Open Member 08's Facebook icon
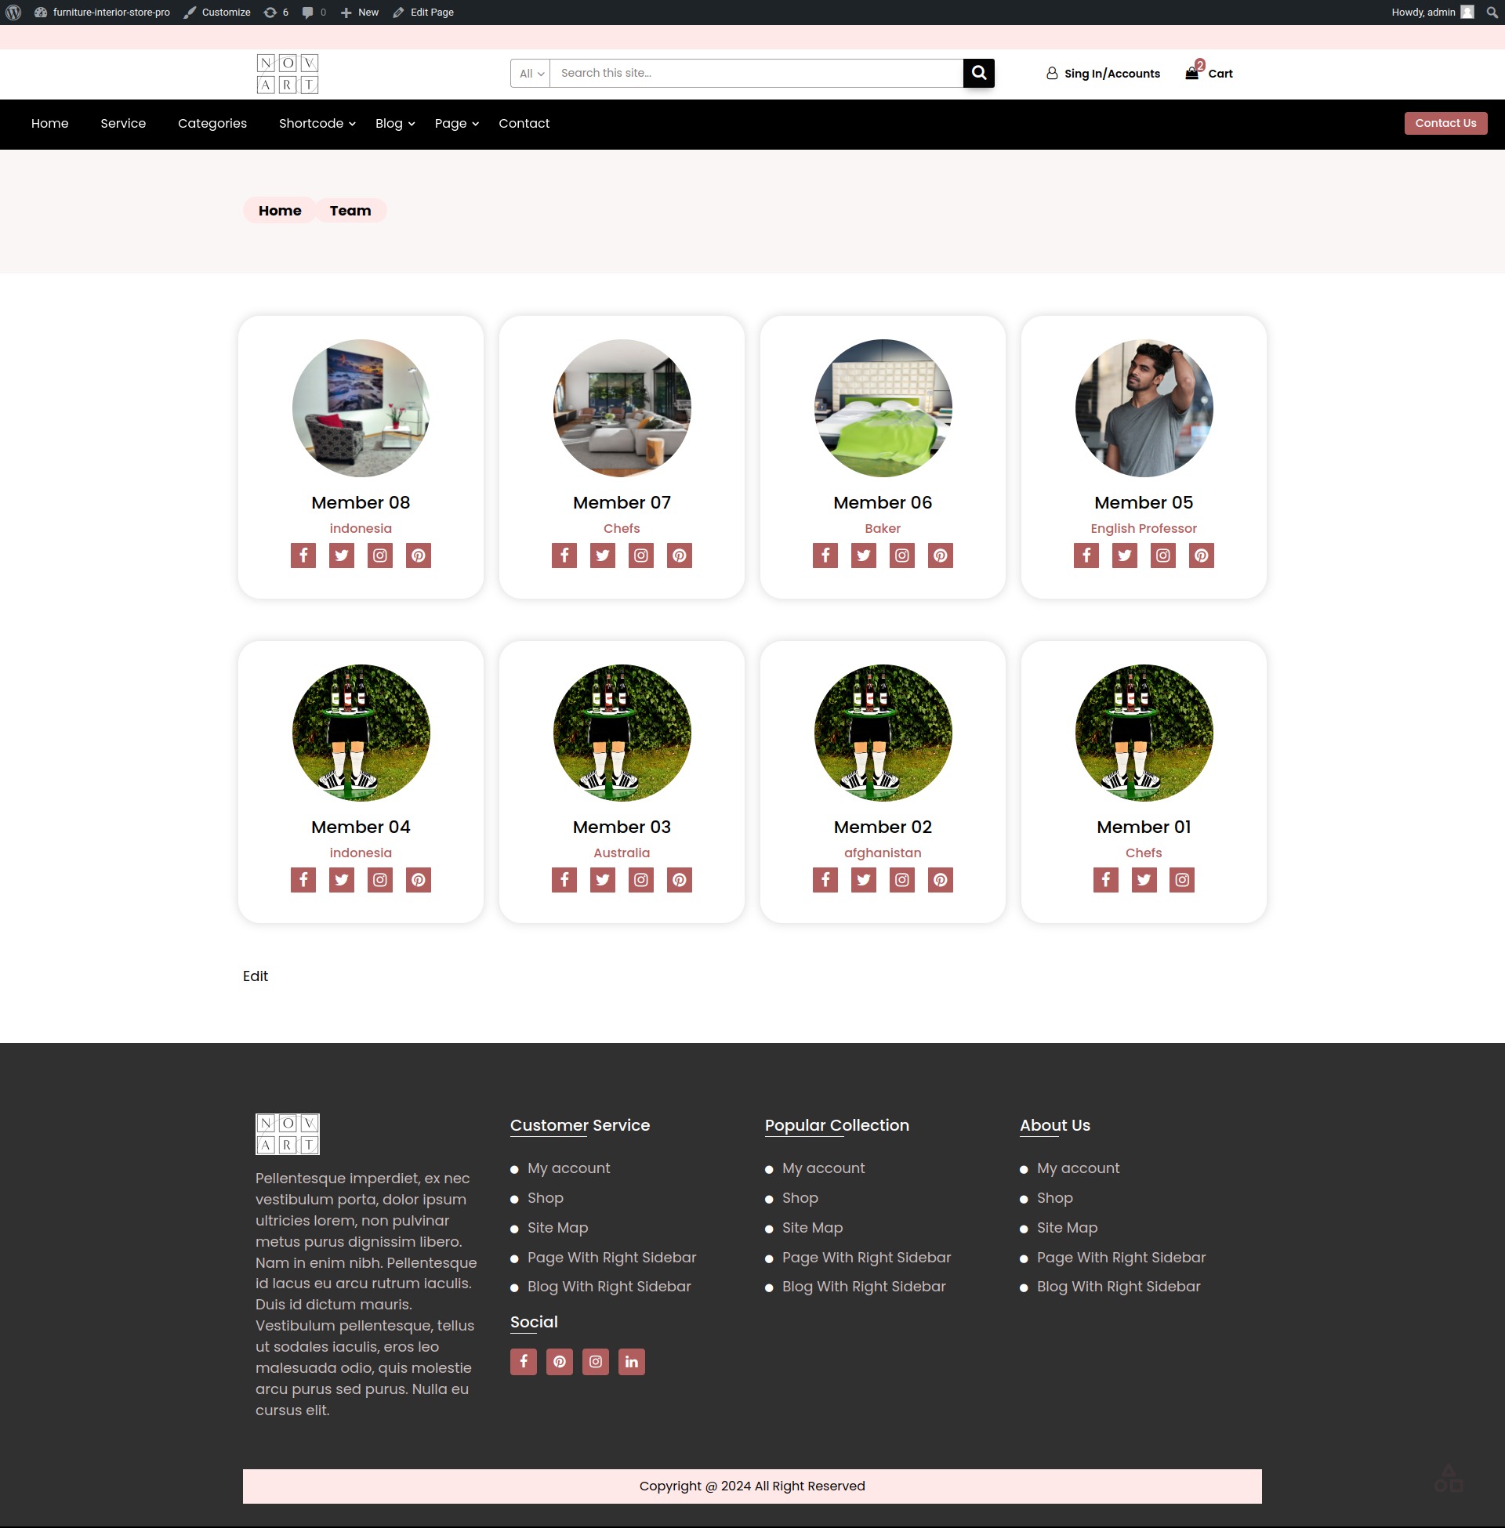 [x=303, y=556]
